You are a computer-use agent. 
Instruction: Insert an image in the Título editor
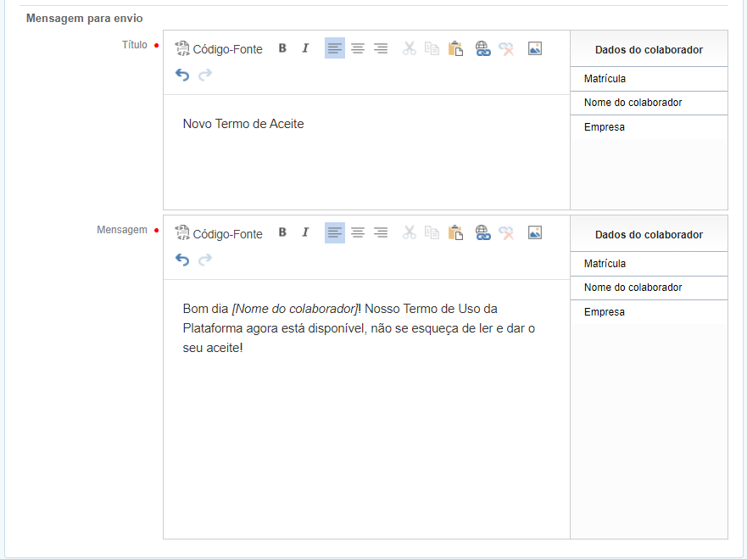(x=534, y=48)
